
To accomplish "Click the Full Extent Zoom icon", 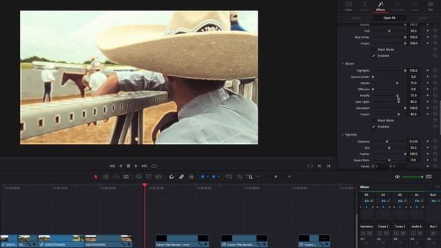I will (x=229, y=177).
